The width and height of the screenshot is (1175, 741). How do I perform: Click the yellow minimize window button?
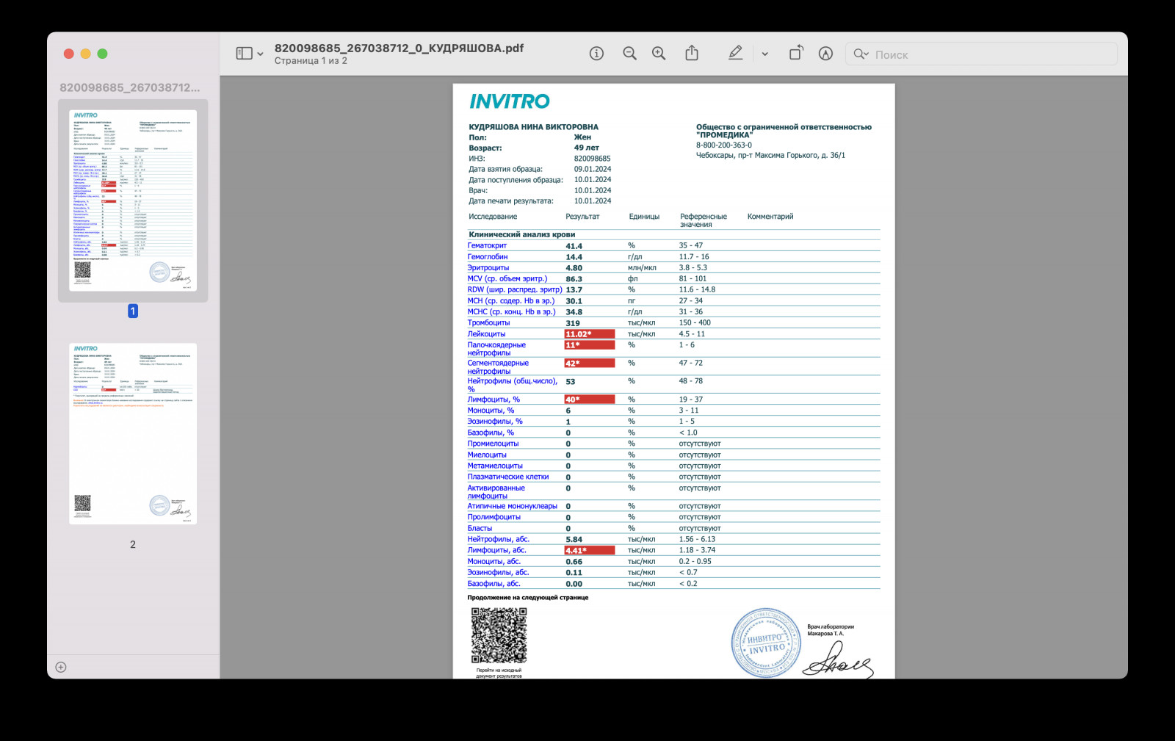click(x=85, y=54)
